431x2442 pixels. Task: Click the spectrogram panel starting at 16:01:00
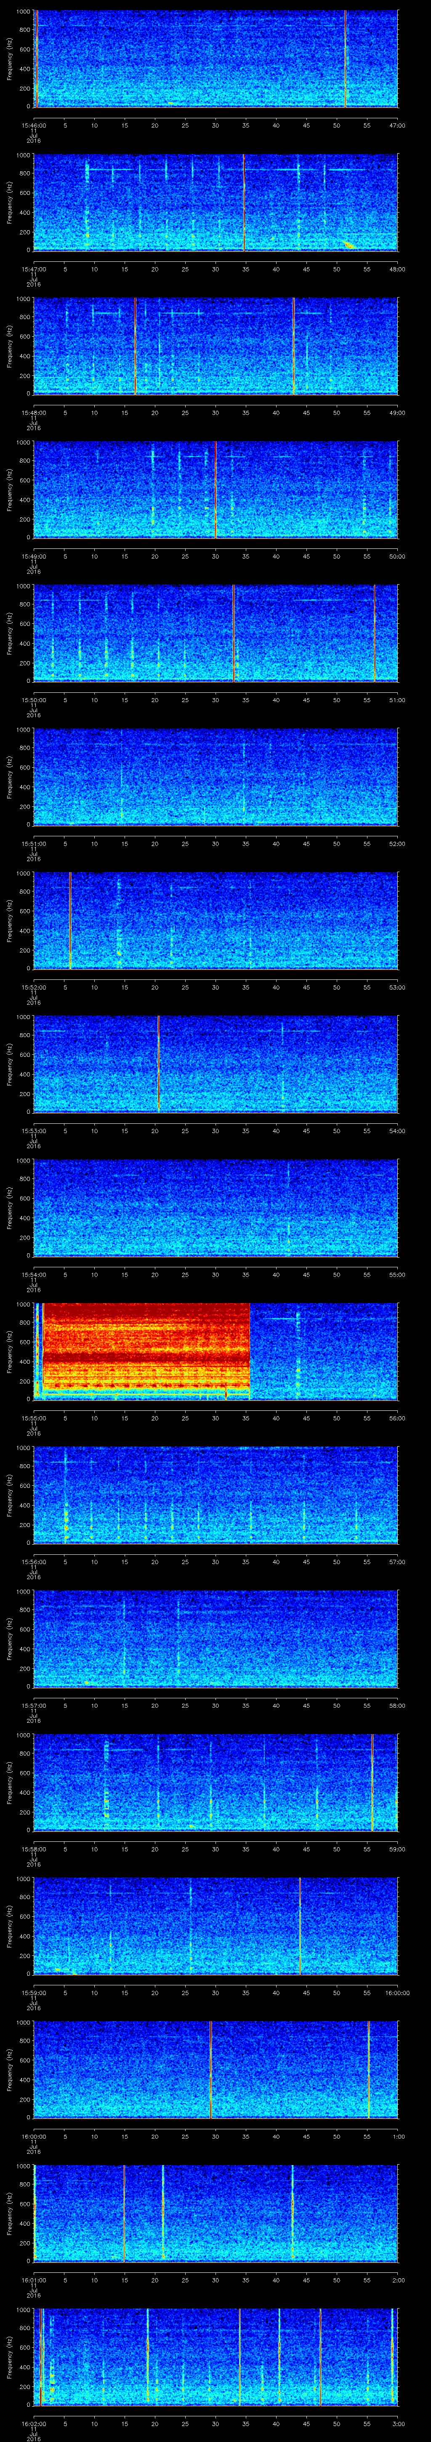[x=216, y=2213]
